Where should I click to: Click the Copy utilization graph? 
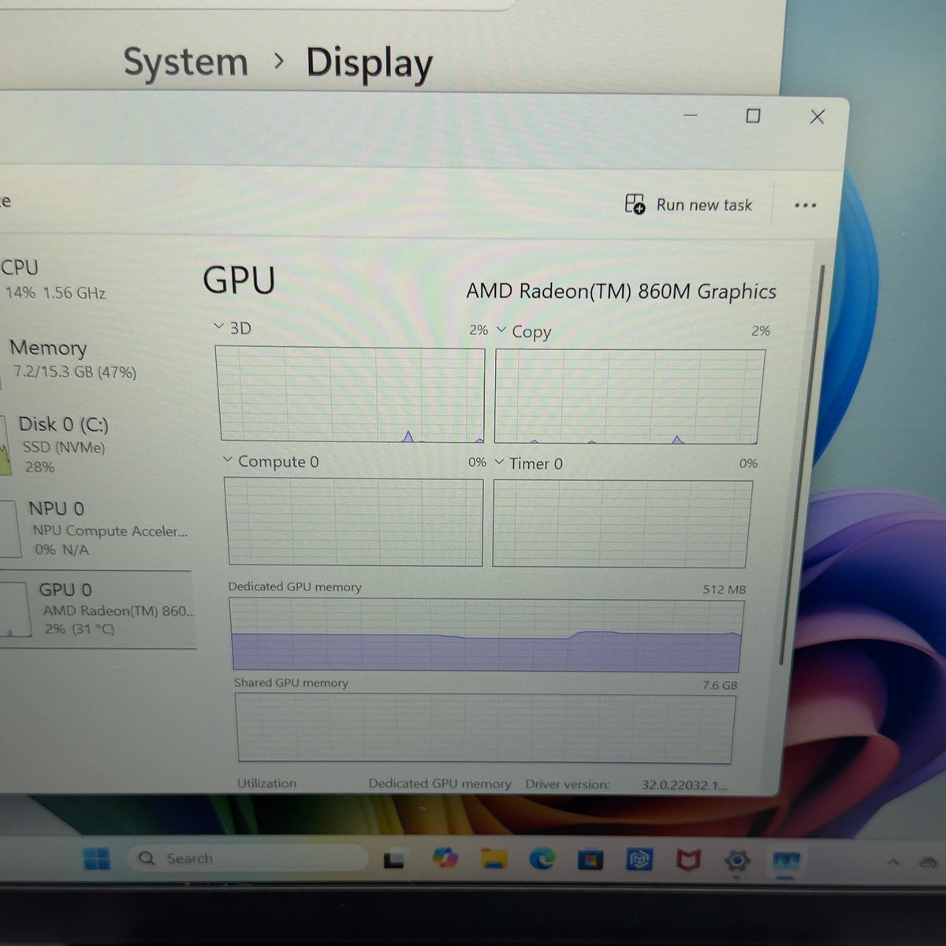click(628, 397)
